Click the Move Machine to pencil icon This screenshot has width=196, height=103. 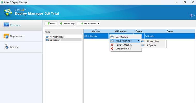click(112, 41)
